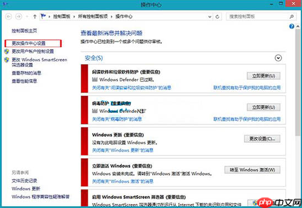Image resolution: width=302 pixels, height=208 pixels.
Task: Close the 操作中心 window
Action: click(293, 4)
